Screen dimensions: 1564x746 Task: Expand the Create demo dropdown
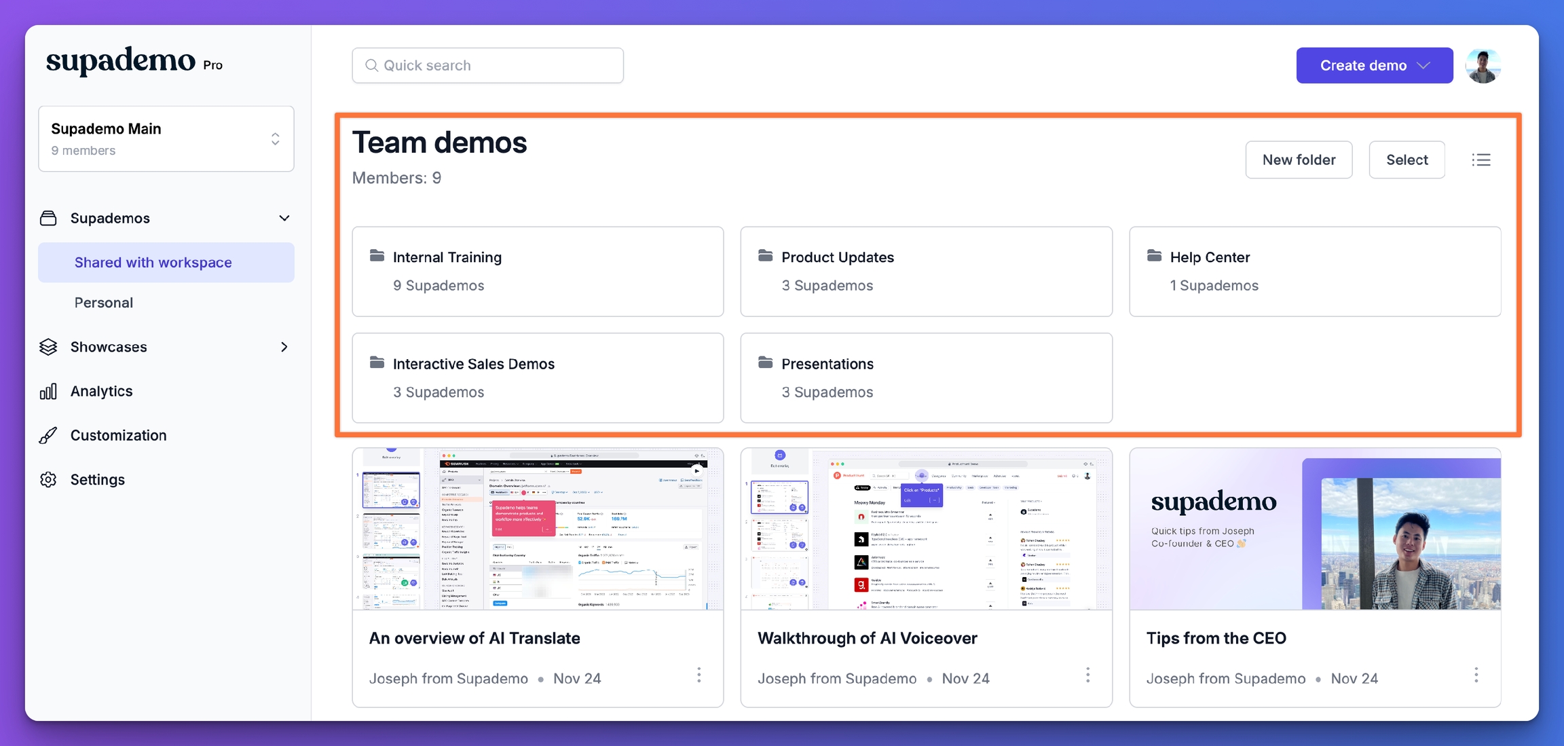point(1423,66)
